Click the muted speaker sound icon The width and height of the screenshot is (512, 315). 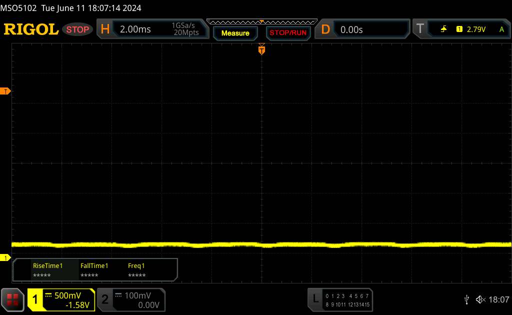480,299
